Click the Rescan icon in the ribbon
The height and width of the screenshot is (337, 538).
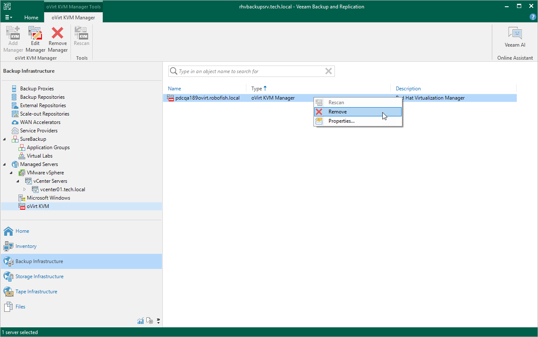point(81,33)
